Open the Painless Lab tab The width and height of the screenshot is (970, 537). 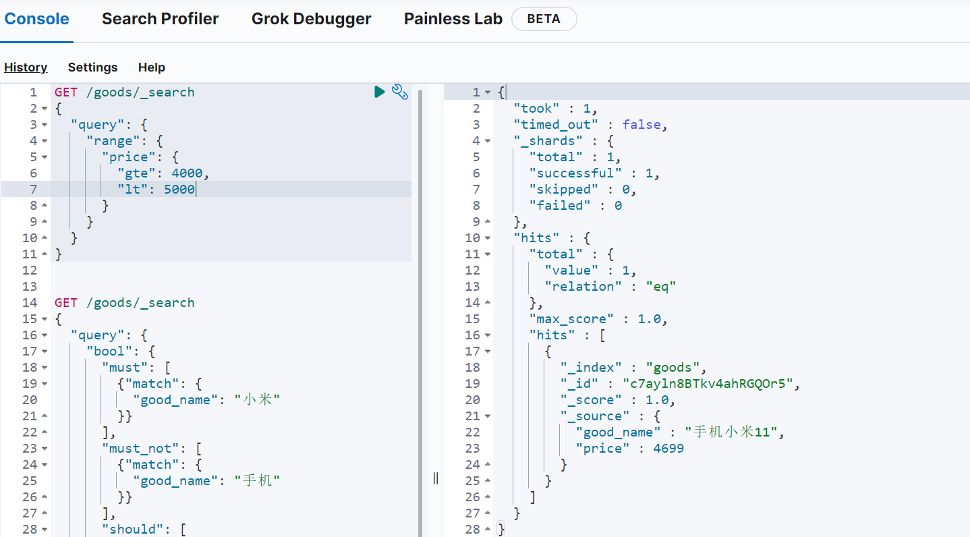453,19
